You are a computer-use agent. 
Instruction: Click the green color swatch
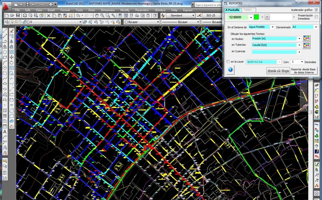coord(256,17)
